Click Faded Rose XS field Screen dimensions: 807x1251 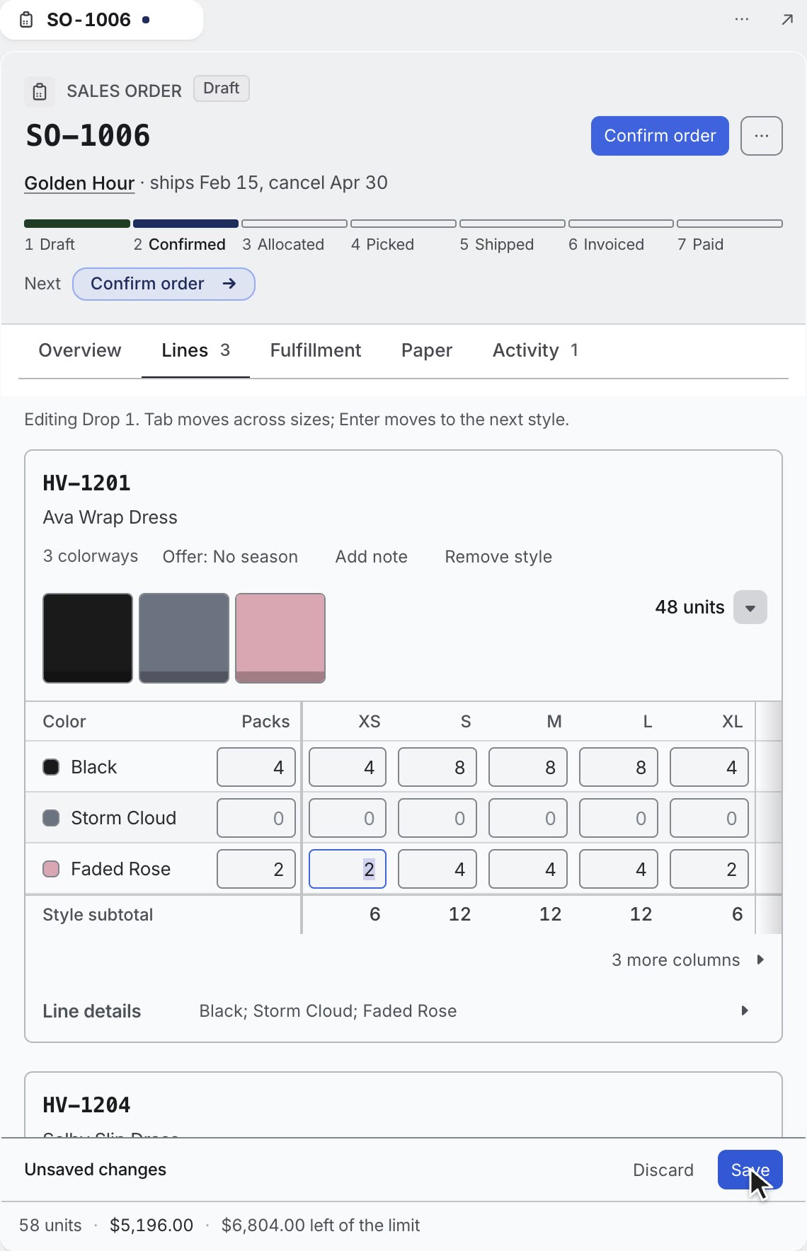348,869
